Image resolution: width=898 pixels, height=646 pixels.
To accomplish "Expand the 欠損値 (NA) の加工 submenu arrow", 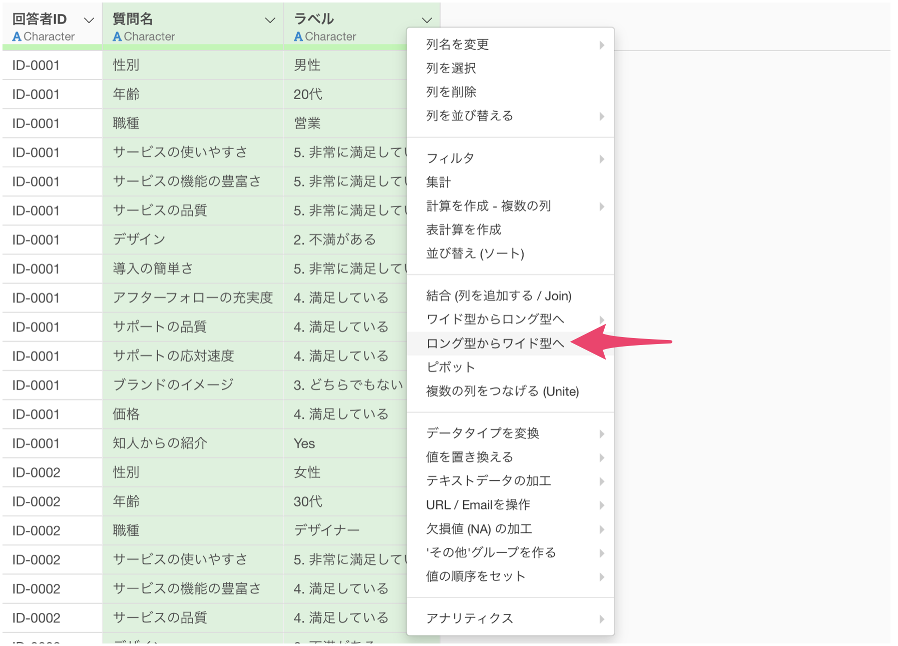I will pos(601,529).
